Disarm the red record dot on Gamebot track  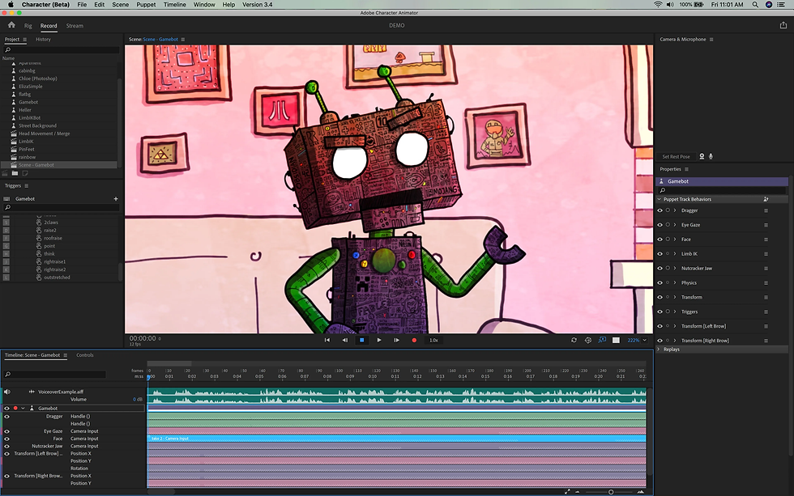tap(15, 408)
